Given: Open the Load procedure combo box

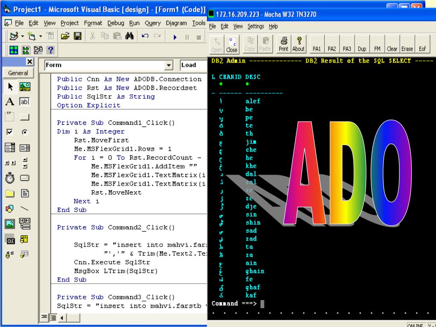Looking at the screenshot, I should pyautogui.click(x=194, y=65).
